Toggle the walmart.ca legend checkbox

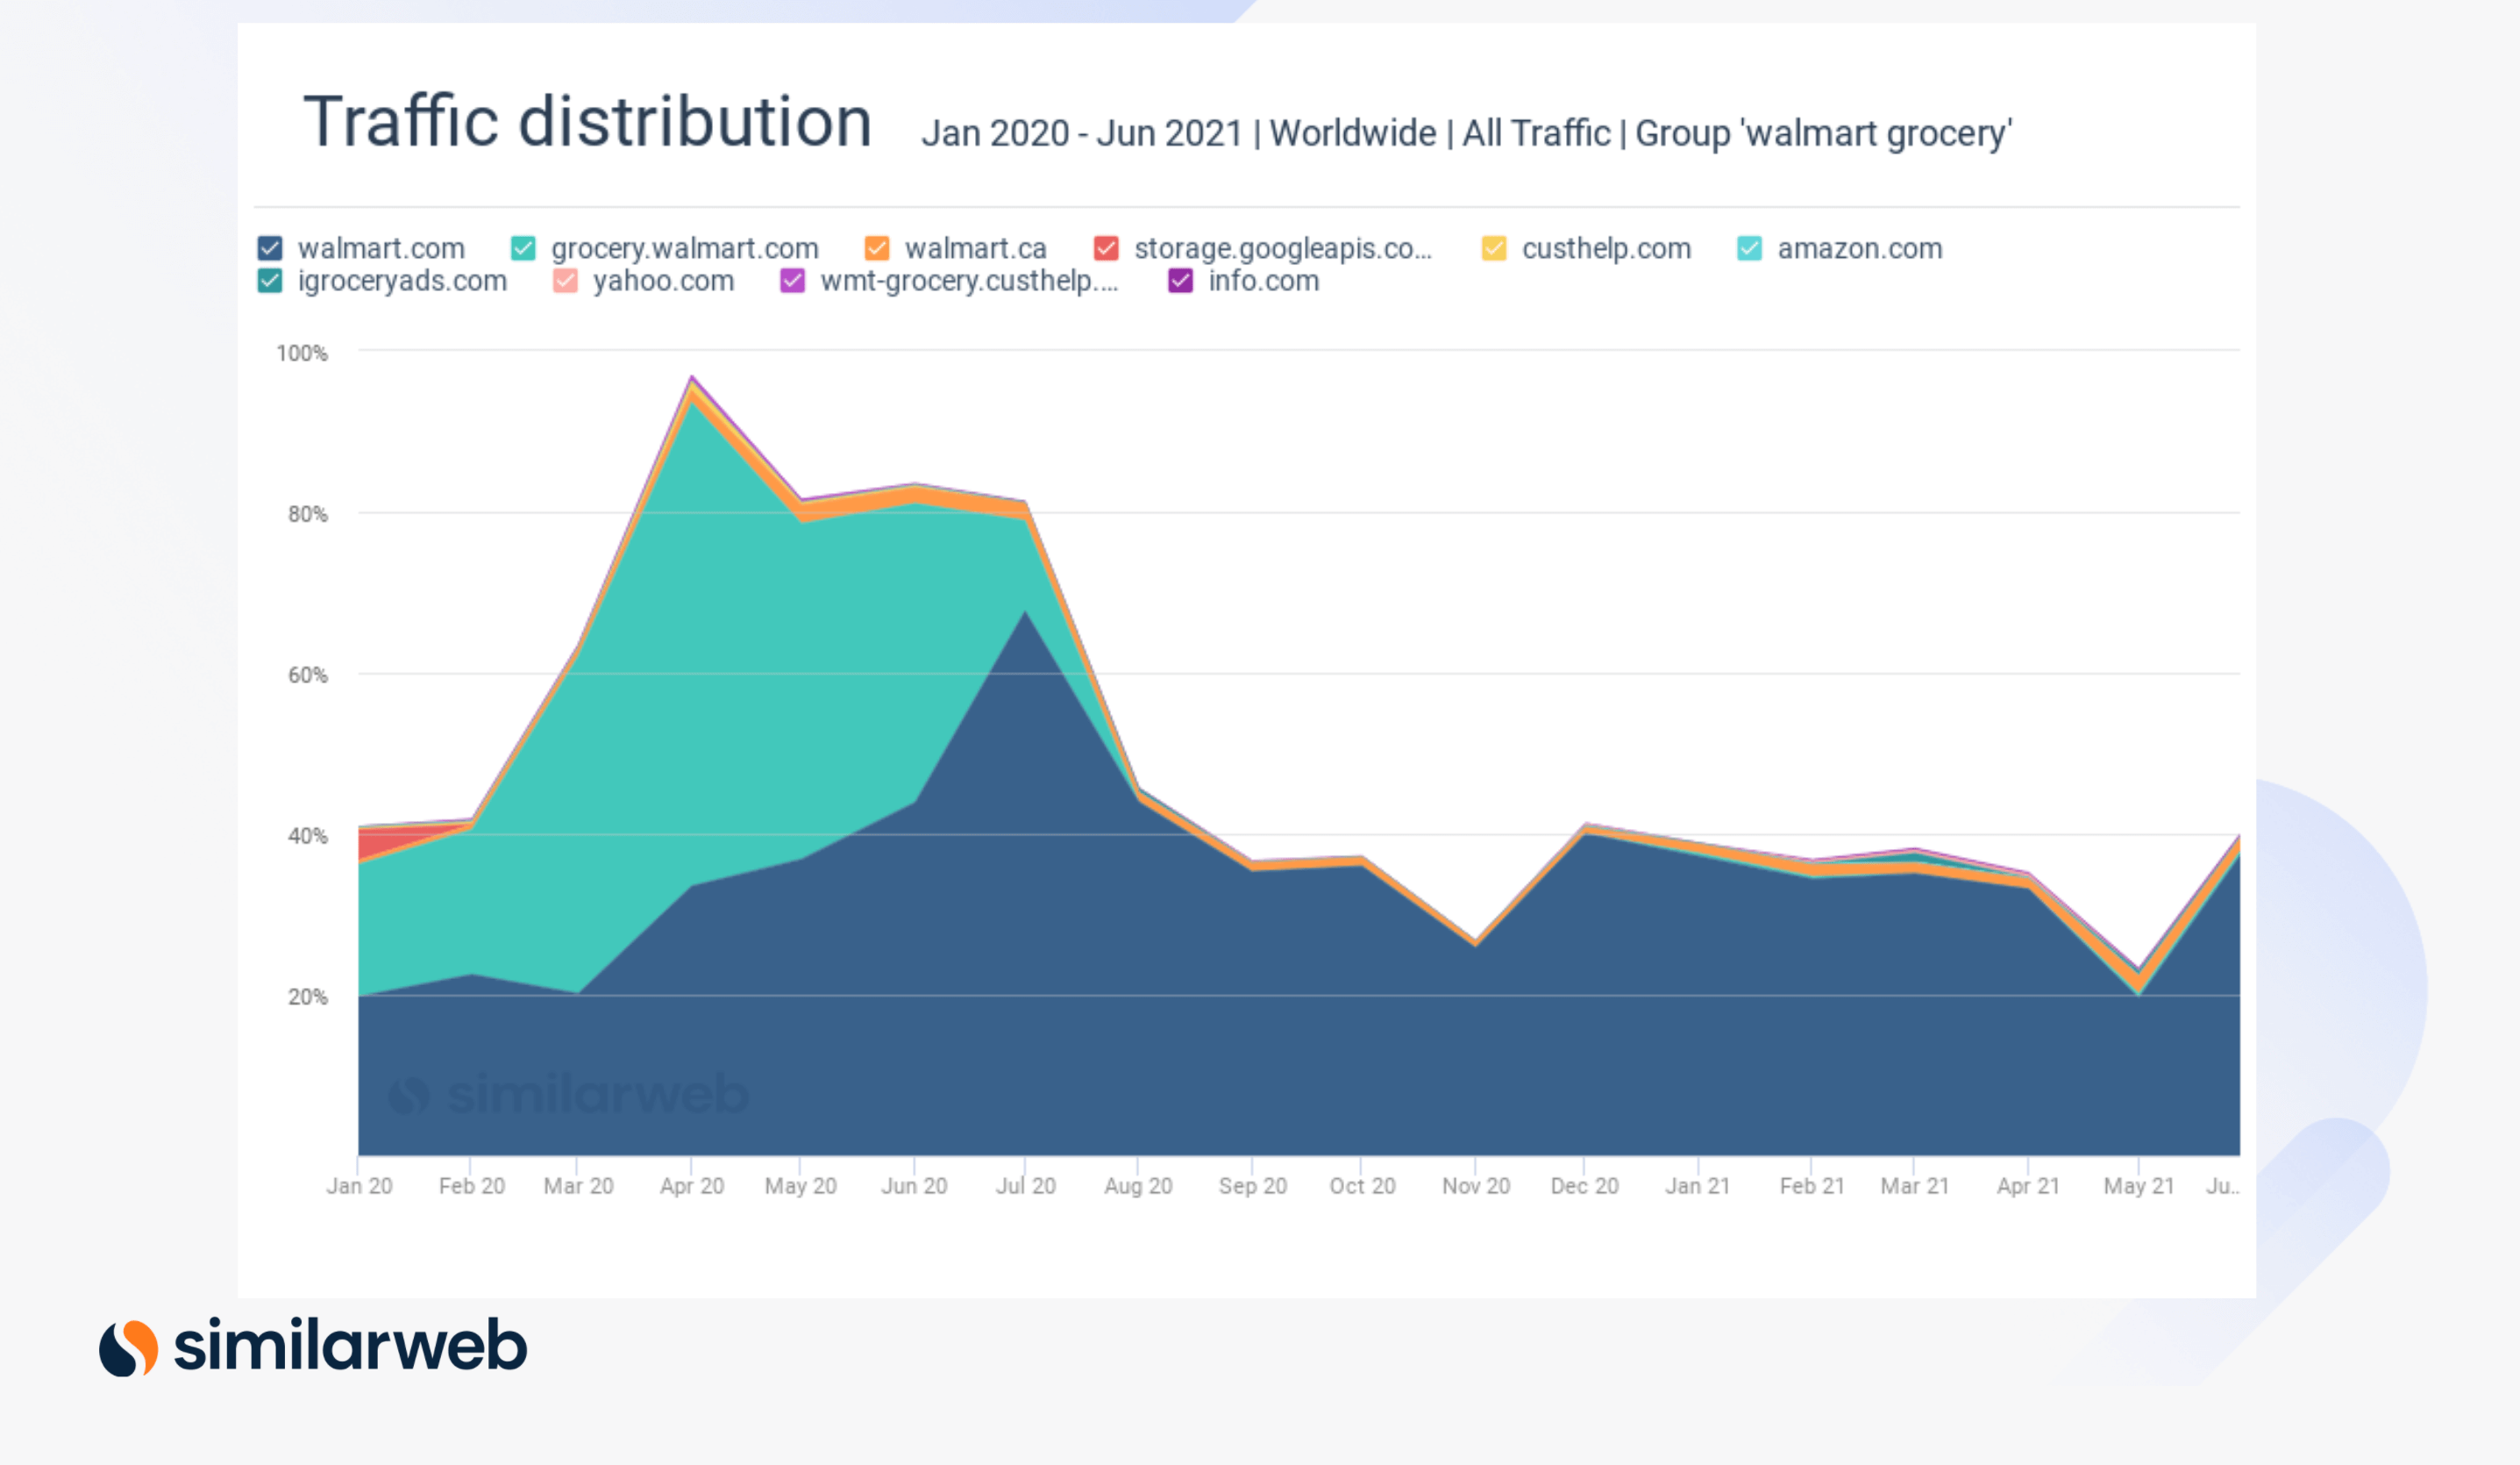tap(877, 248)
